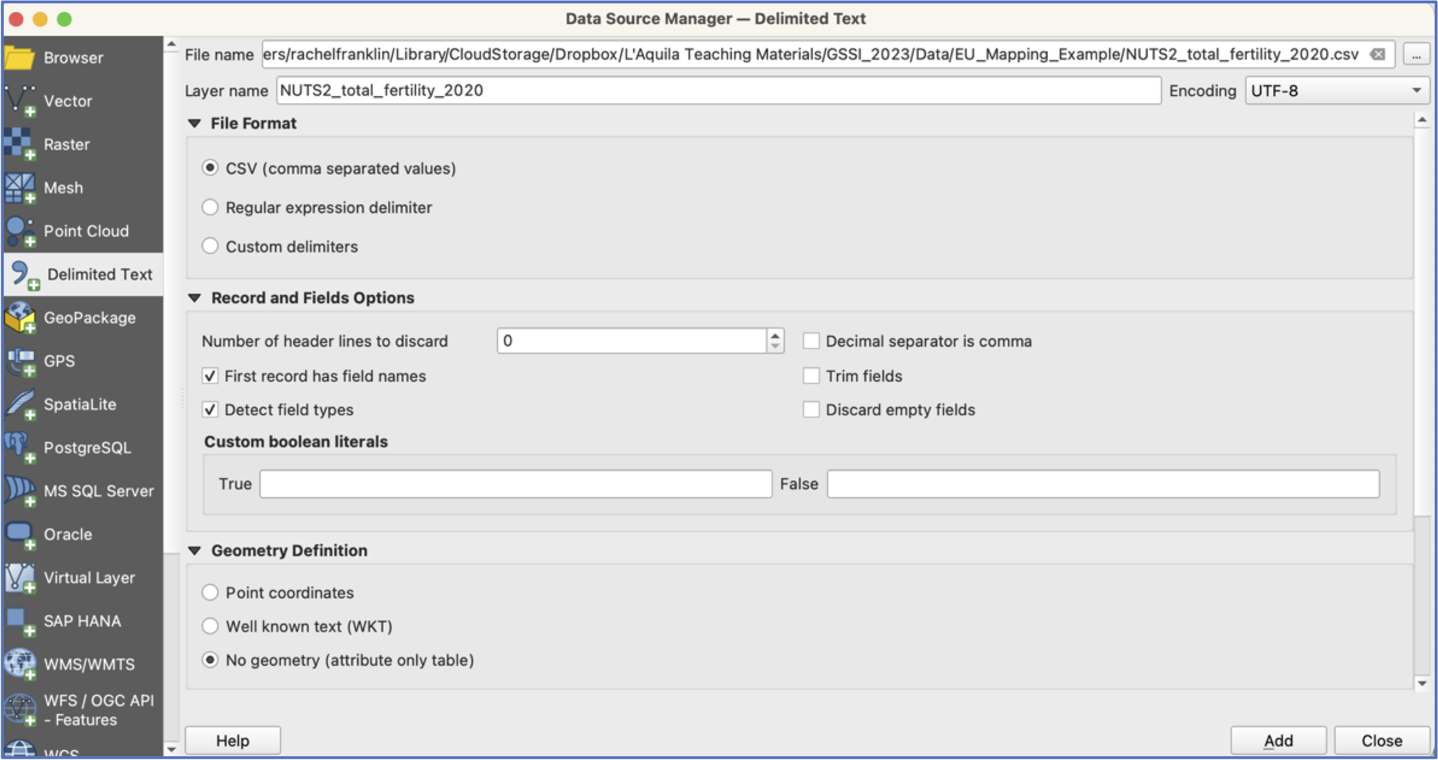Click the header lines number field
This screenshot has height=760, width=1438.
tap(631, 341)
